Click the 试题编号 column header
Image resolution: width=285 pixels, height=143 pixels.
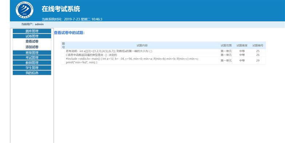(258, 45)
